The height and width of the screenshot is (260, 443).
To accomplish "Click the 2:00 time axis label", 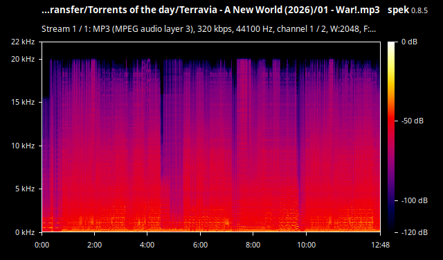I will point(94,245).
